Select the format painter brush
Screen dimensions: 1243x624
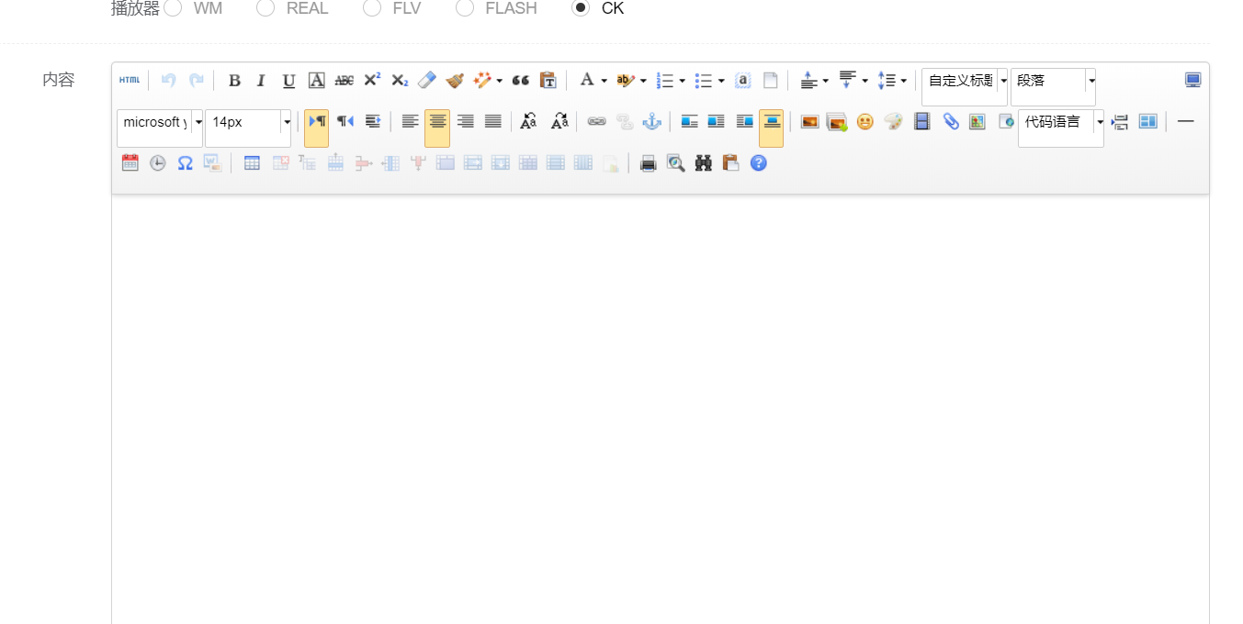[x=455, y=81]
